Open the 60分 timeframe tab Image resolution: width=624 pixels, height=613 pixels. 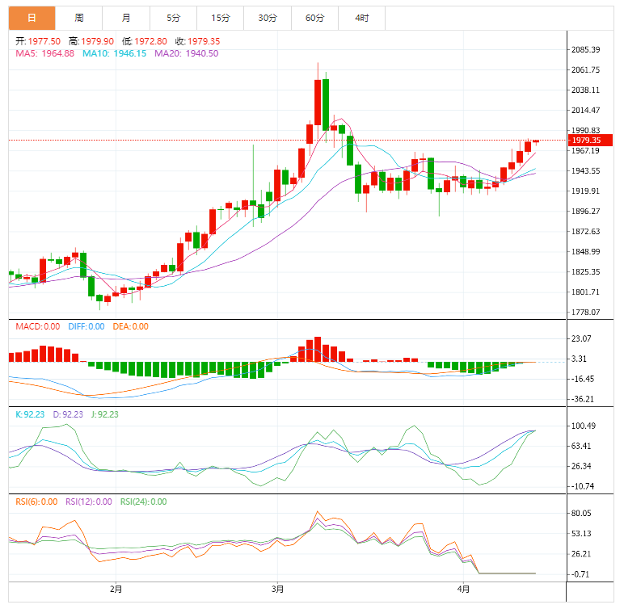pyautogui.click(x=314, y=18)
